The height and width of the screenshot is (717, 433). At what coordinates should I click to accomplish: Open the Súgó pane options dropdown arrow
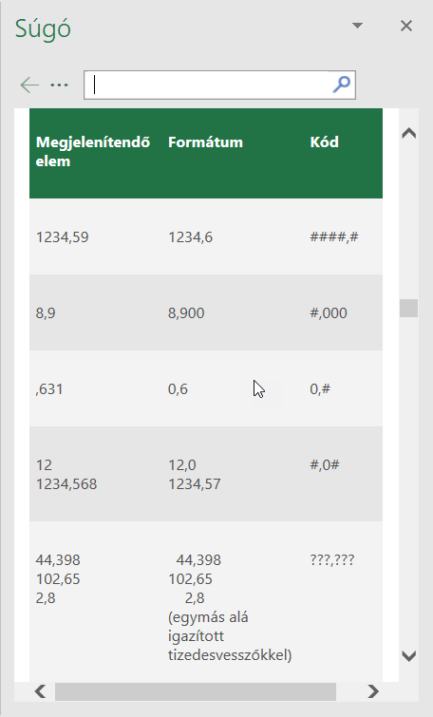(358, 26)
